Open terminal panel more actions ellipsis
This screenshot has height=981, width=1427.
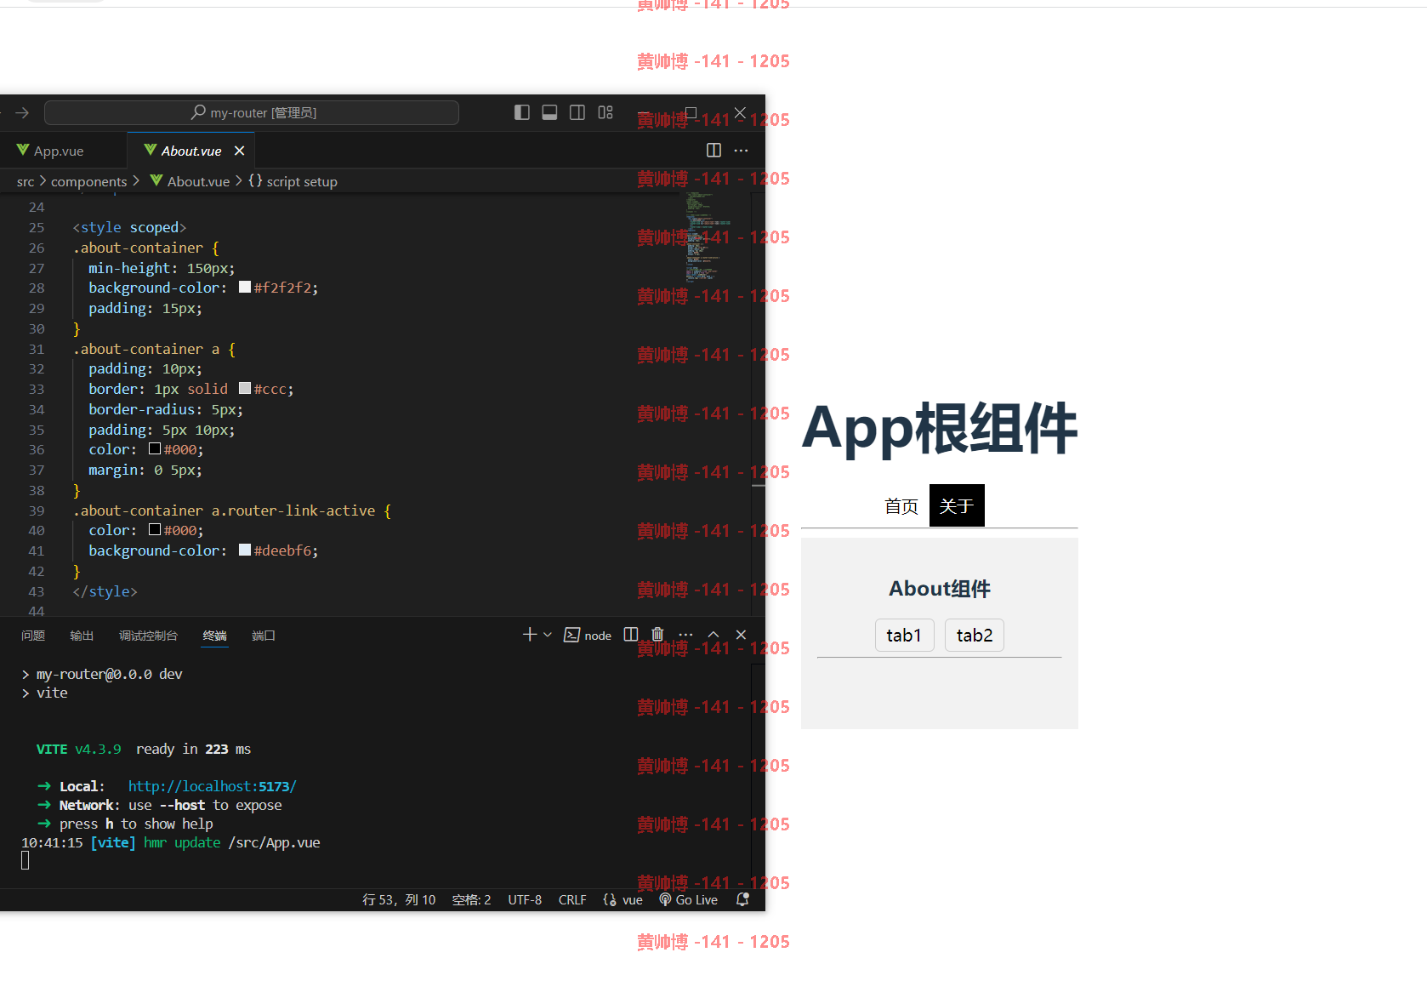coord(686,635)
